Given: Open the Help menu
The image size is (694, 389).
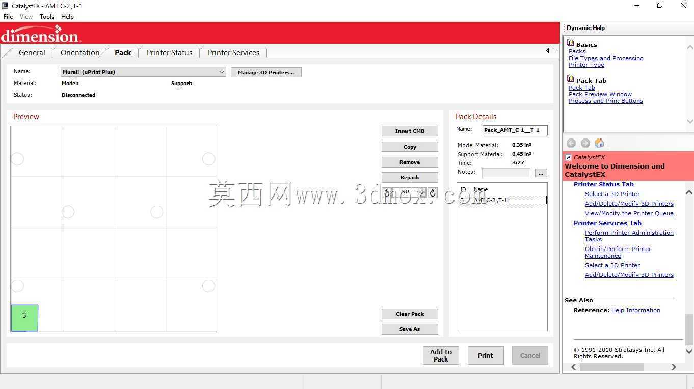Looking at the screenshot, I should click(67, 16).
